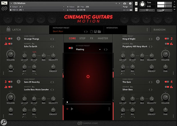Click the Sons Of Anarchy core preset name
The height and width of the screenshot is (126, 177).
[32, 82]
